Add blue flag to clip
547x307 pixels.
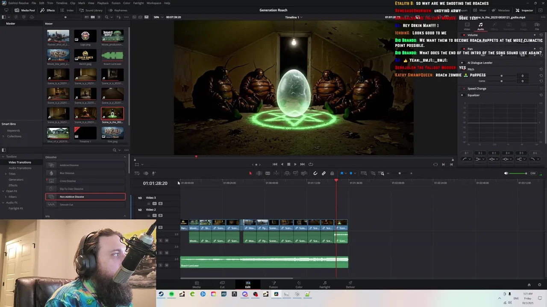coord(342,173)
